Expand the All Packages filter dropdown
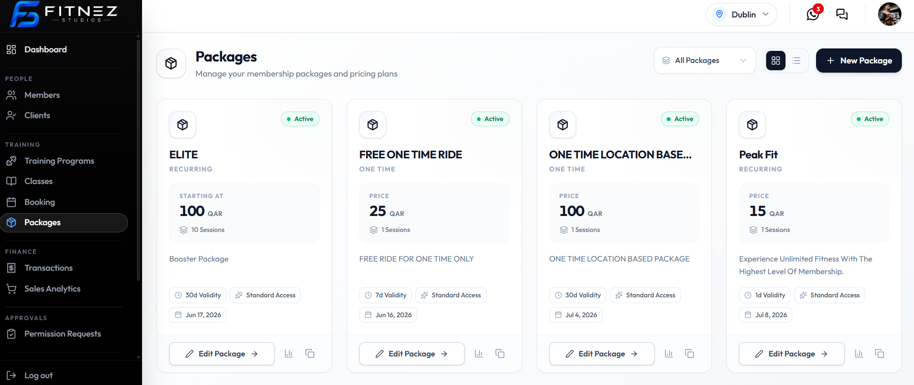Viewport: 914px width, 385px height. (x=705, y=61)
